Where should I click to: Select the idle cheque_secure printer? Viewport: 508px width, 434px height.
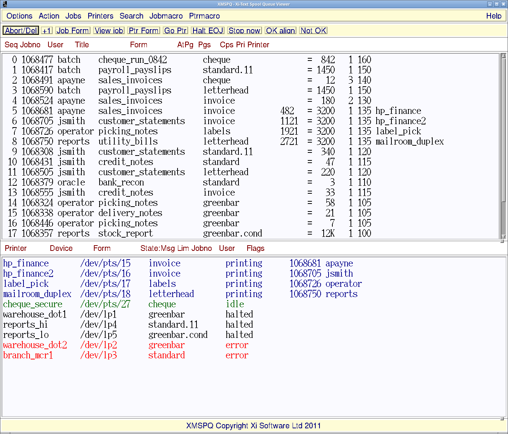pos(254,304)
